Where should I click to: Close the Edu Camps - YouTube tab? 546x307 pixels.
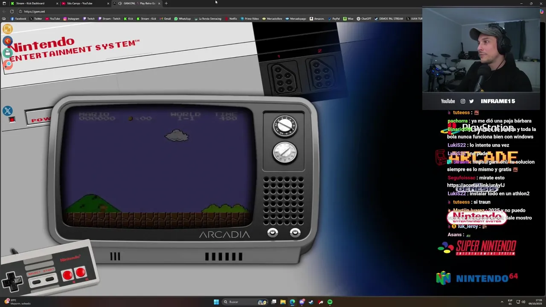(108, 3)
